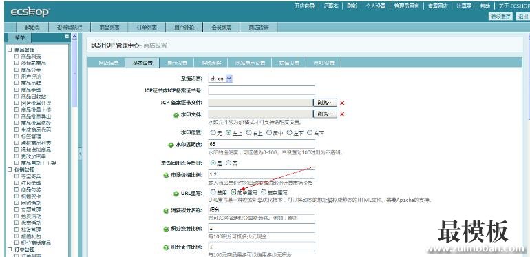Viewport: 530px width, 257px height.
Task: Click the 开店向导 top link
Action: [304, 6]
